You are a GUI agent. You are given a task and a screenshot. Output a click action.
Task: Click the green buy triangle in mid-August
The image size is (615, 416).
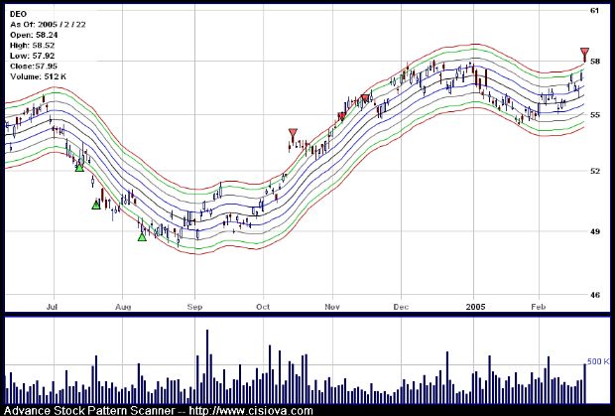(142, 236)
